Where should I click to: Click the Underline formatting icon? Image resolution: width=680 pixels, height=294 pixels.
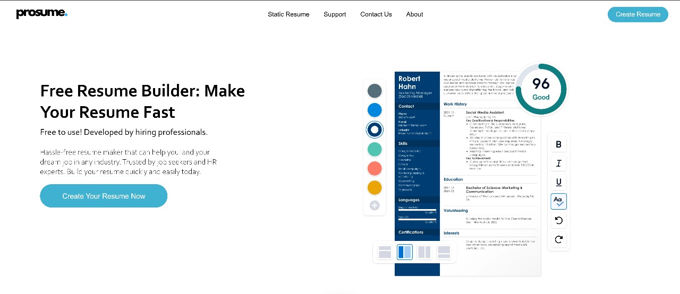(558, 183)
